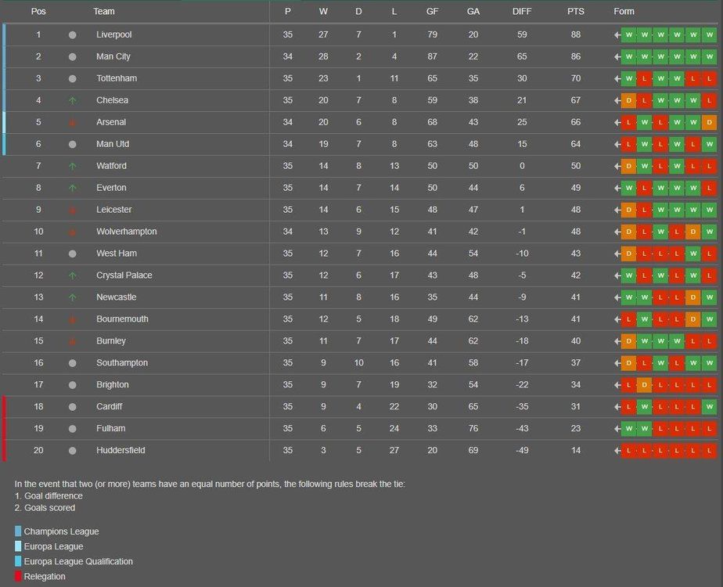Click the DIFF column header
This screenshot has width=723, height=587.
click(521, 12)
